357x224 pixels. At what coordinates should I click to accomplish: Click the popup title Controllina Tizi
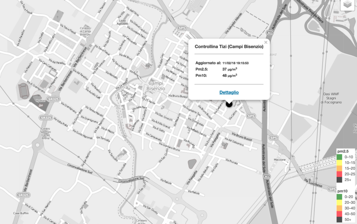[x=229, y=47]
